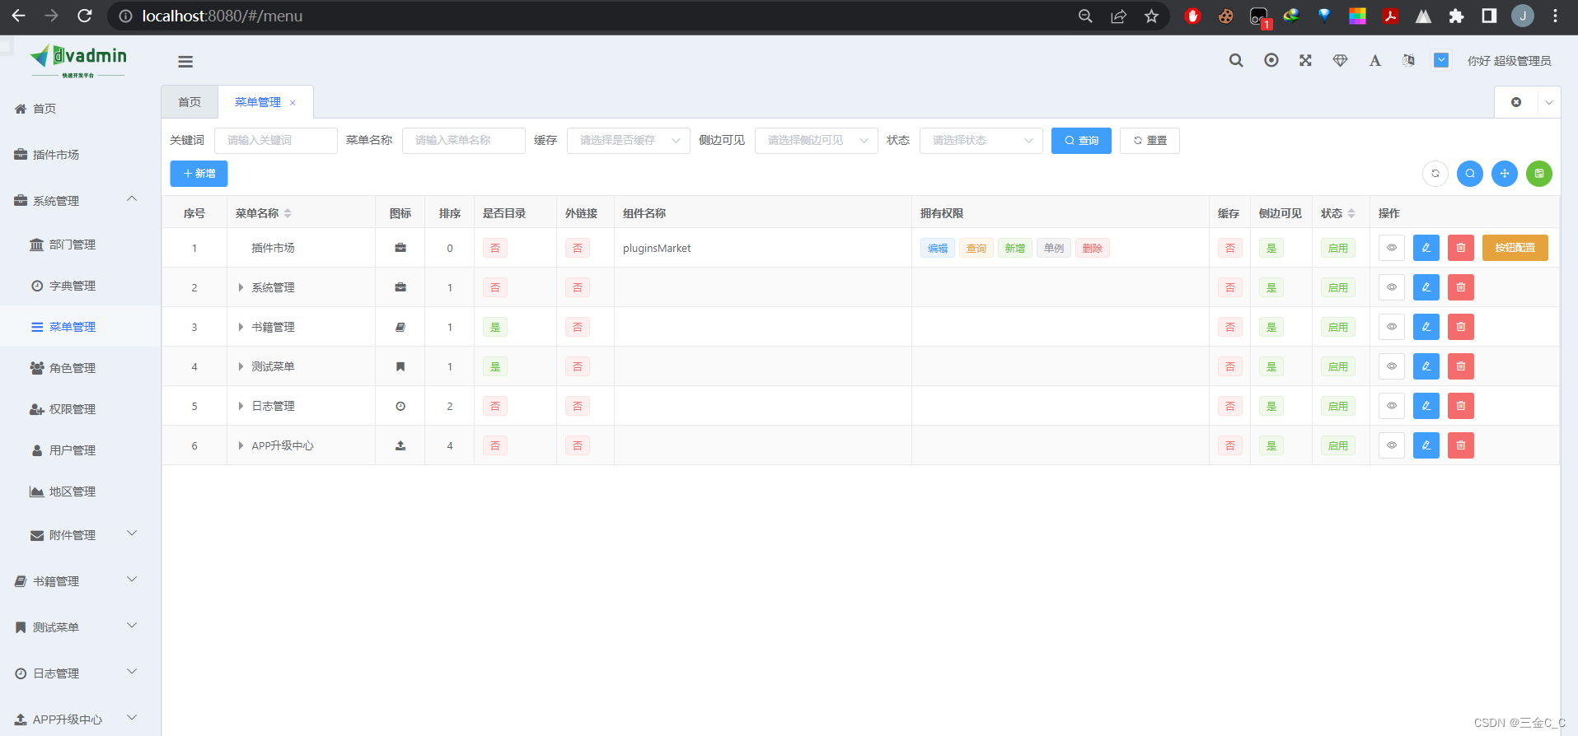Click the round blue search toggle icon
Viewport: 1578px width, 736px height.
[x=1470, y=174]
